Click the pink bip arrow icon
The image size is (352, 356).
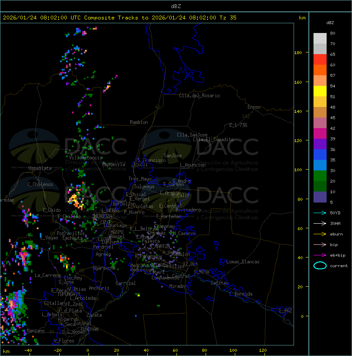click(x=320, y=244)
